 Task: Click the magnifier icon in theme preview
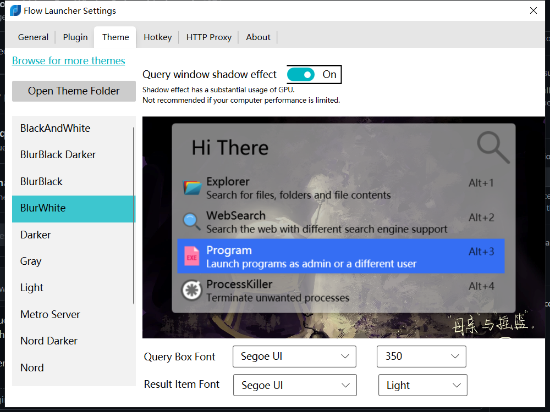tap(493, 147)
